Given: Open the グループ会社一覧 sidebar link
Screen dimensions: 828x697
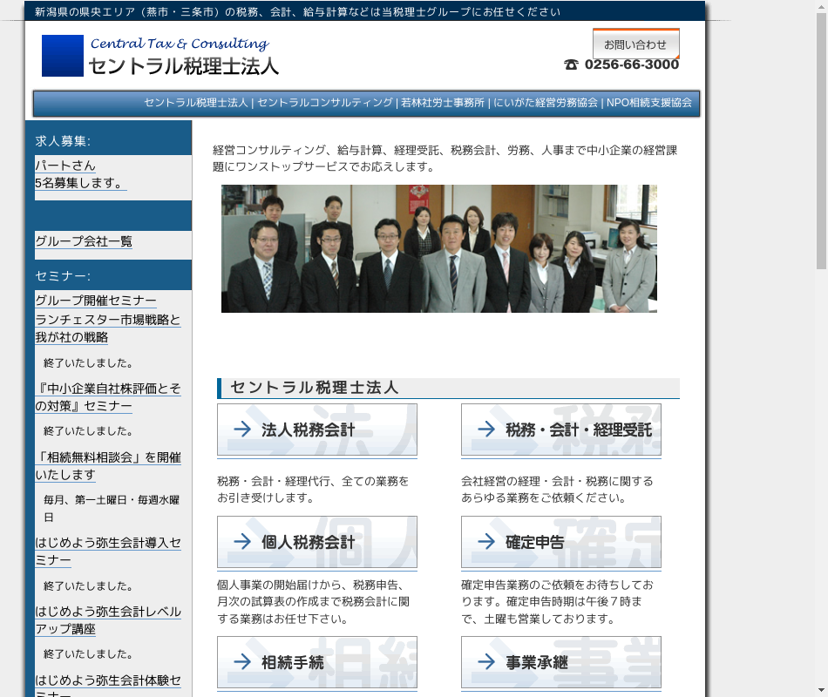Looking at the screenshot, I should tap(84, 241).
